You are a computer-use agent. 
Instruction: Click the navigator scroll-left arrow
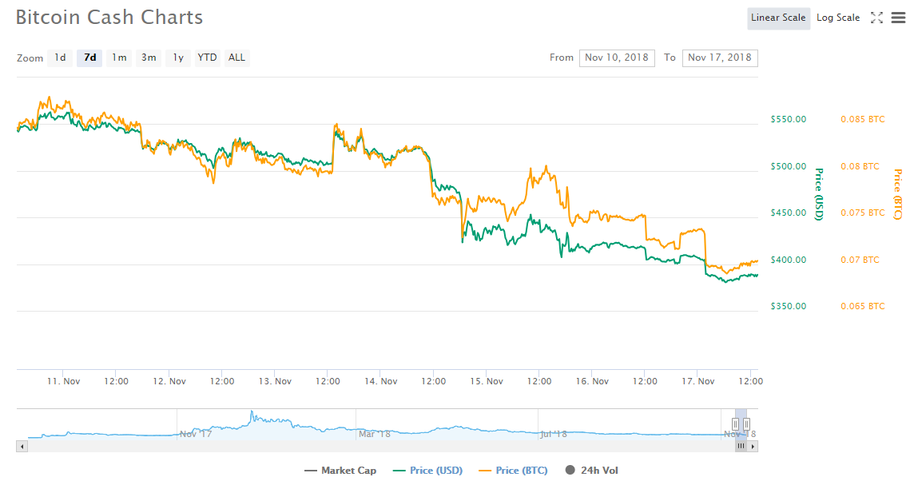22,447
